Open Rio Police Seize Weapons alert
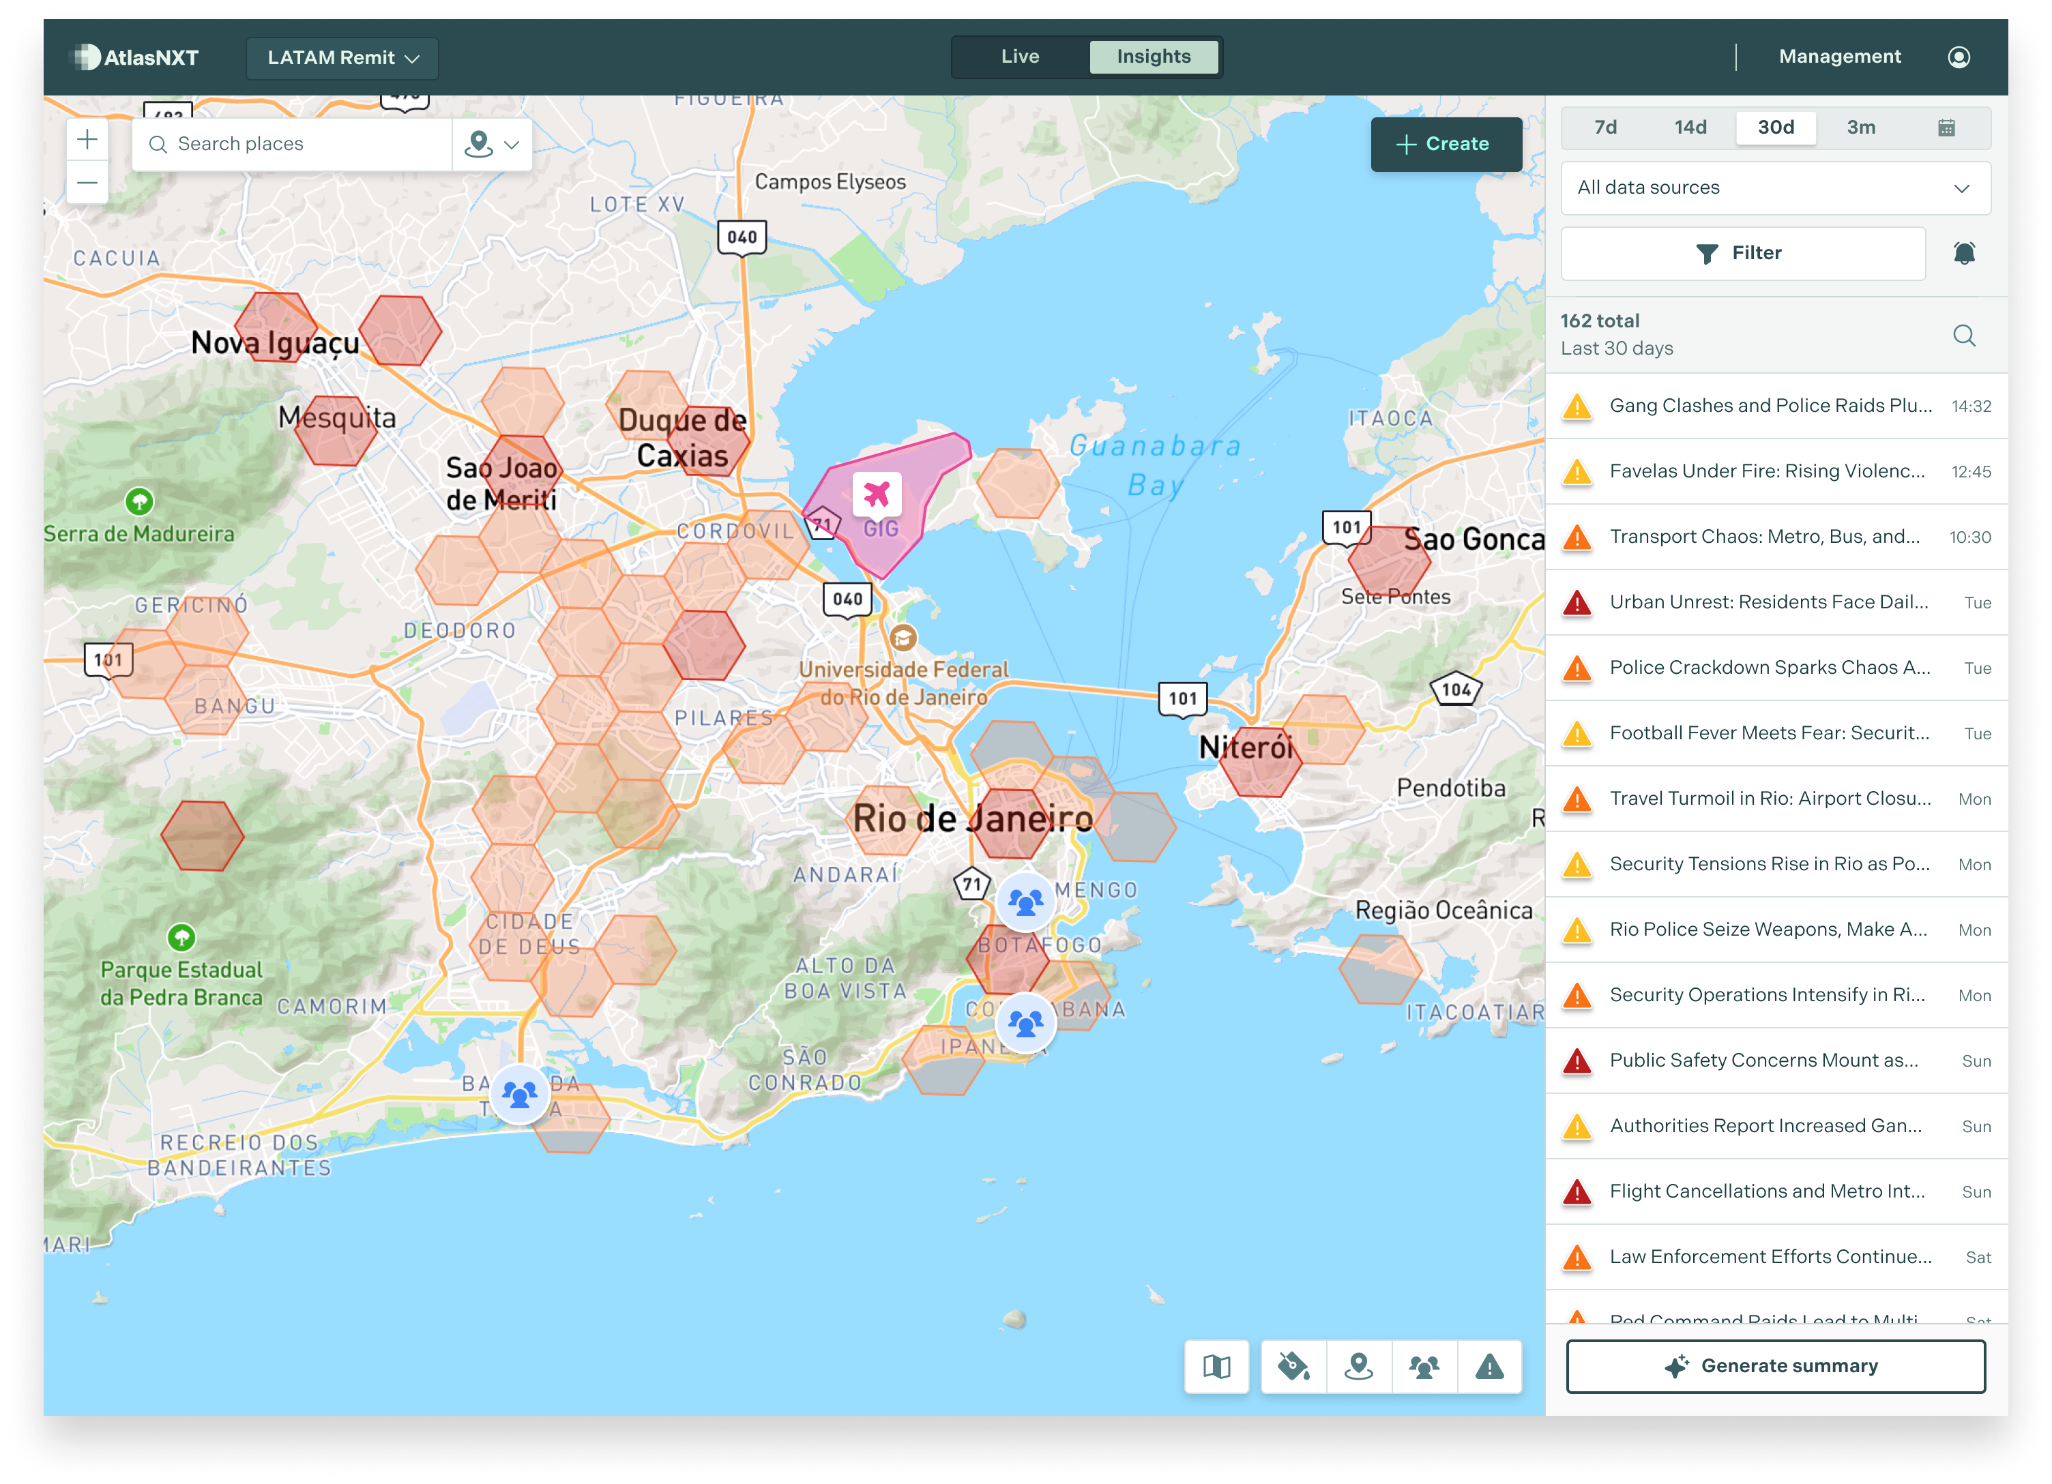This screenshot has height=1484, width=2052. pyautogui.click(x=1775, y=930)
